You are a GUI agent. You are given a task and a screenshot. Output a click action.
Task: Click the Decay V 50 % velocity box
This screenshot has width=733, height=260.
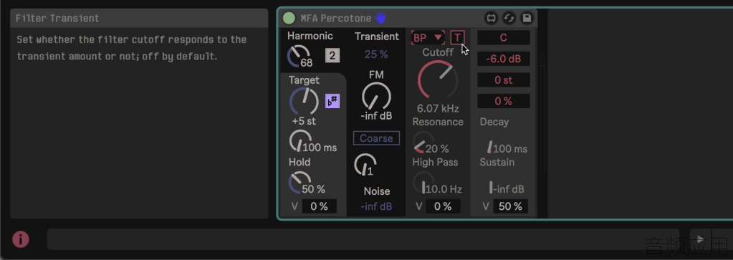[510, 206]
